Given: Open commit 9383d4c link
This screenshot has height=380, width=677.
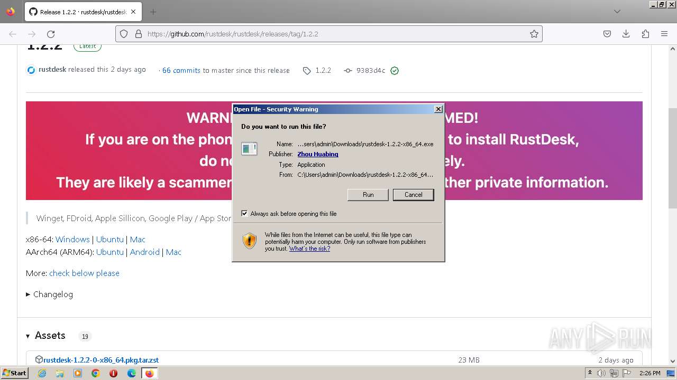Looking at the screenshot, I should [x=371, y=70].
